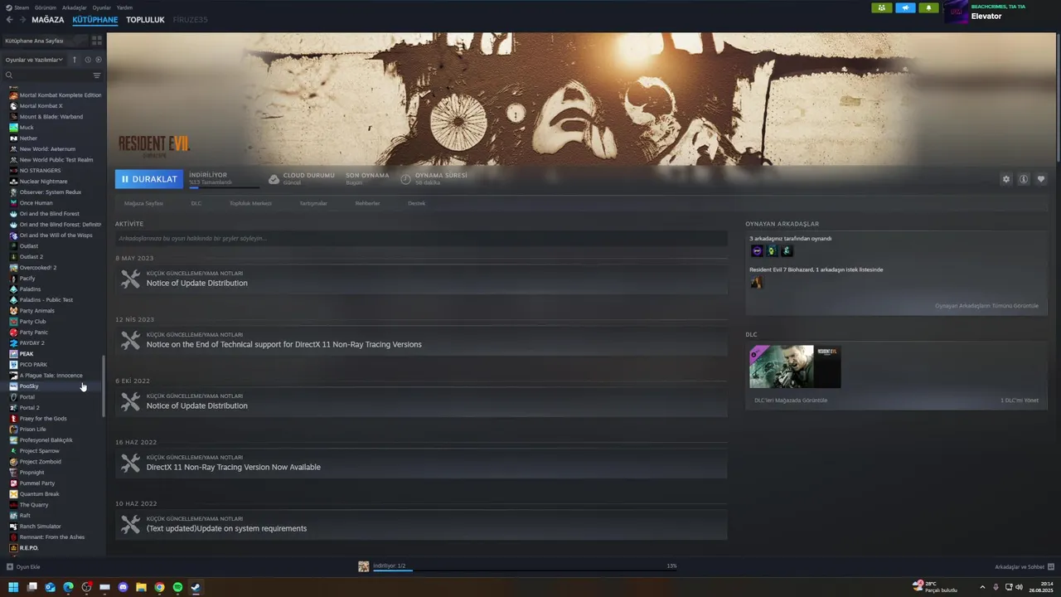Open DirectX 11 End of Technical support notice

(421, 341)
